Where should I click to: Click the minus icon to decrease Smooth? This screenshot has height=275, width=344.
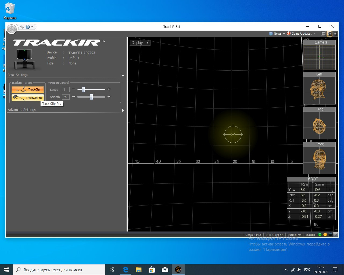pos(74,97)
